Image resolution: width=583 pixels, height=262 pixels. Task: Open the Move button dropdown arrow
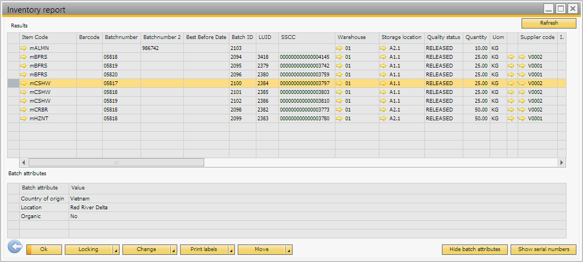(x=289, y=250)
